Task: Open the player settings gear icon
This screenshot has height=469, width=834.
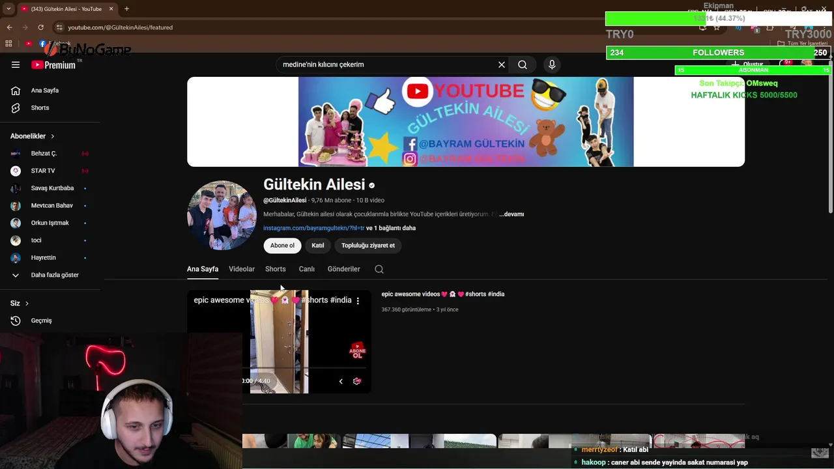Action: point(357,381)
